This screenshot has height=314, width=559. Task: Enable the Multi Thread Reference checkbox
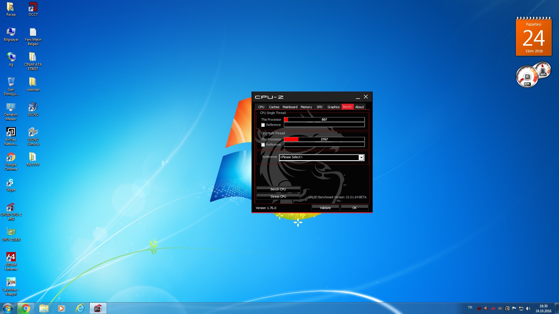click(x=263, y=145)
